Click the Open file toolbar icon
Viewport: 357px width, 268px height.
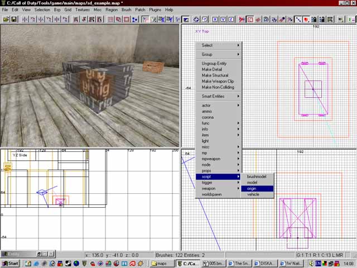click(x=6, y=19)
